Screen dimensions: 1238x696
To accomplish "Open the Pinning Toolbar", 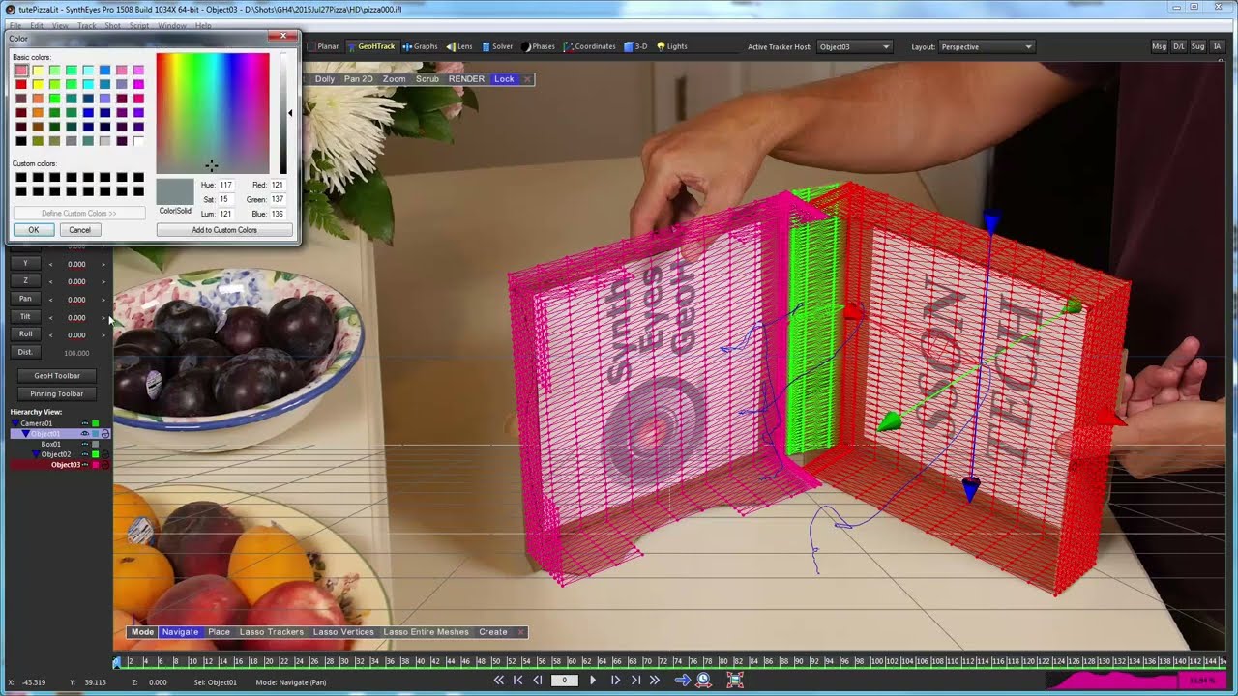I will (57, 394).
